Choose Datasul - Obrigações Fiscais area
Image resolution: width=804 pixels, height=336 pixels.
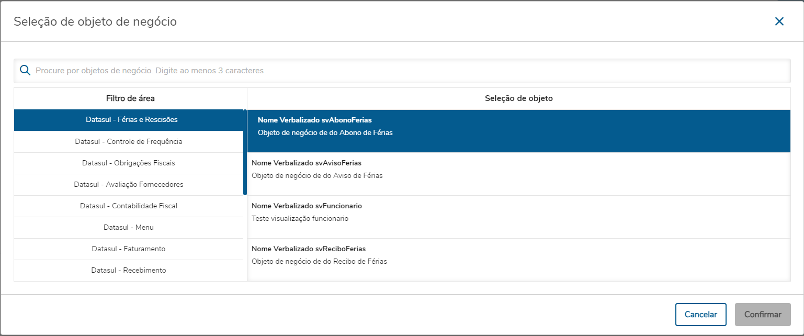coord(129,163)
